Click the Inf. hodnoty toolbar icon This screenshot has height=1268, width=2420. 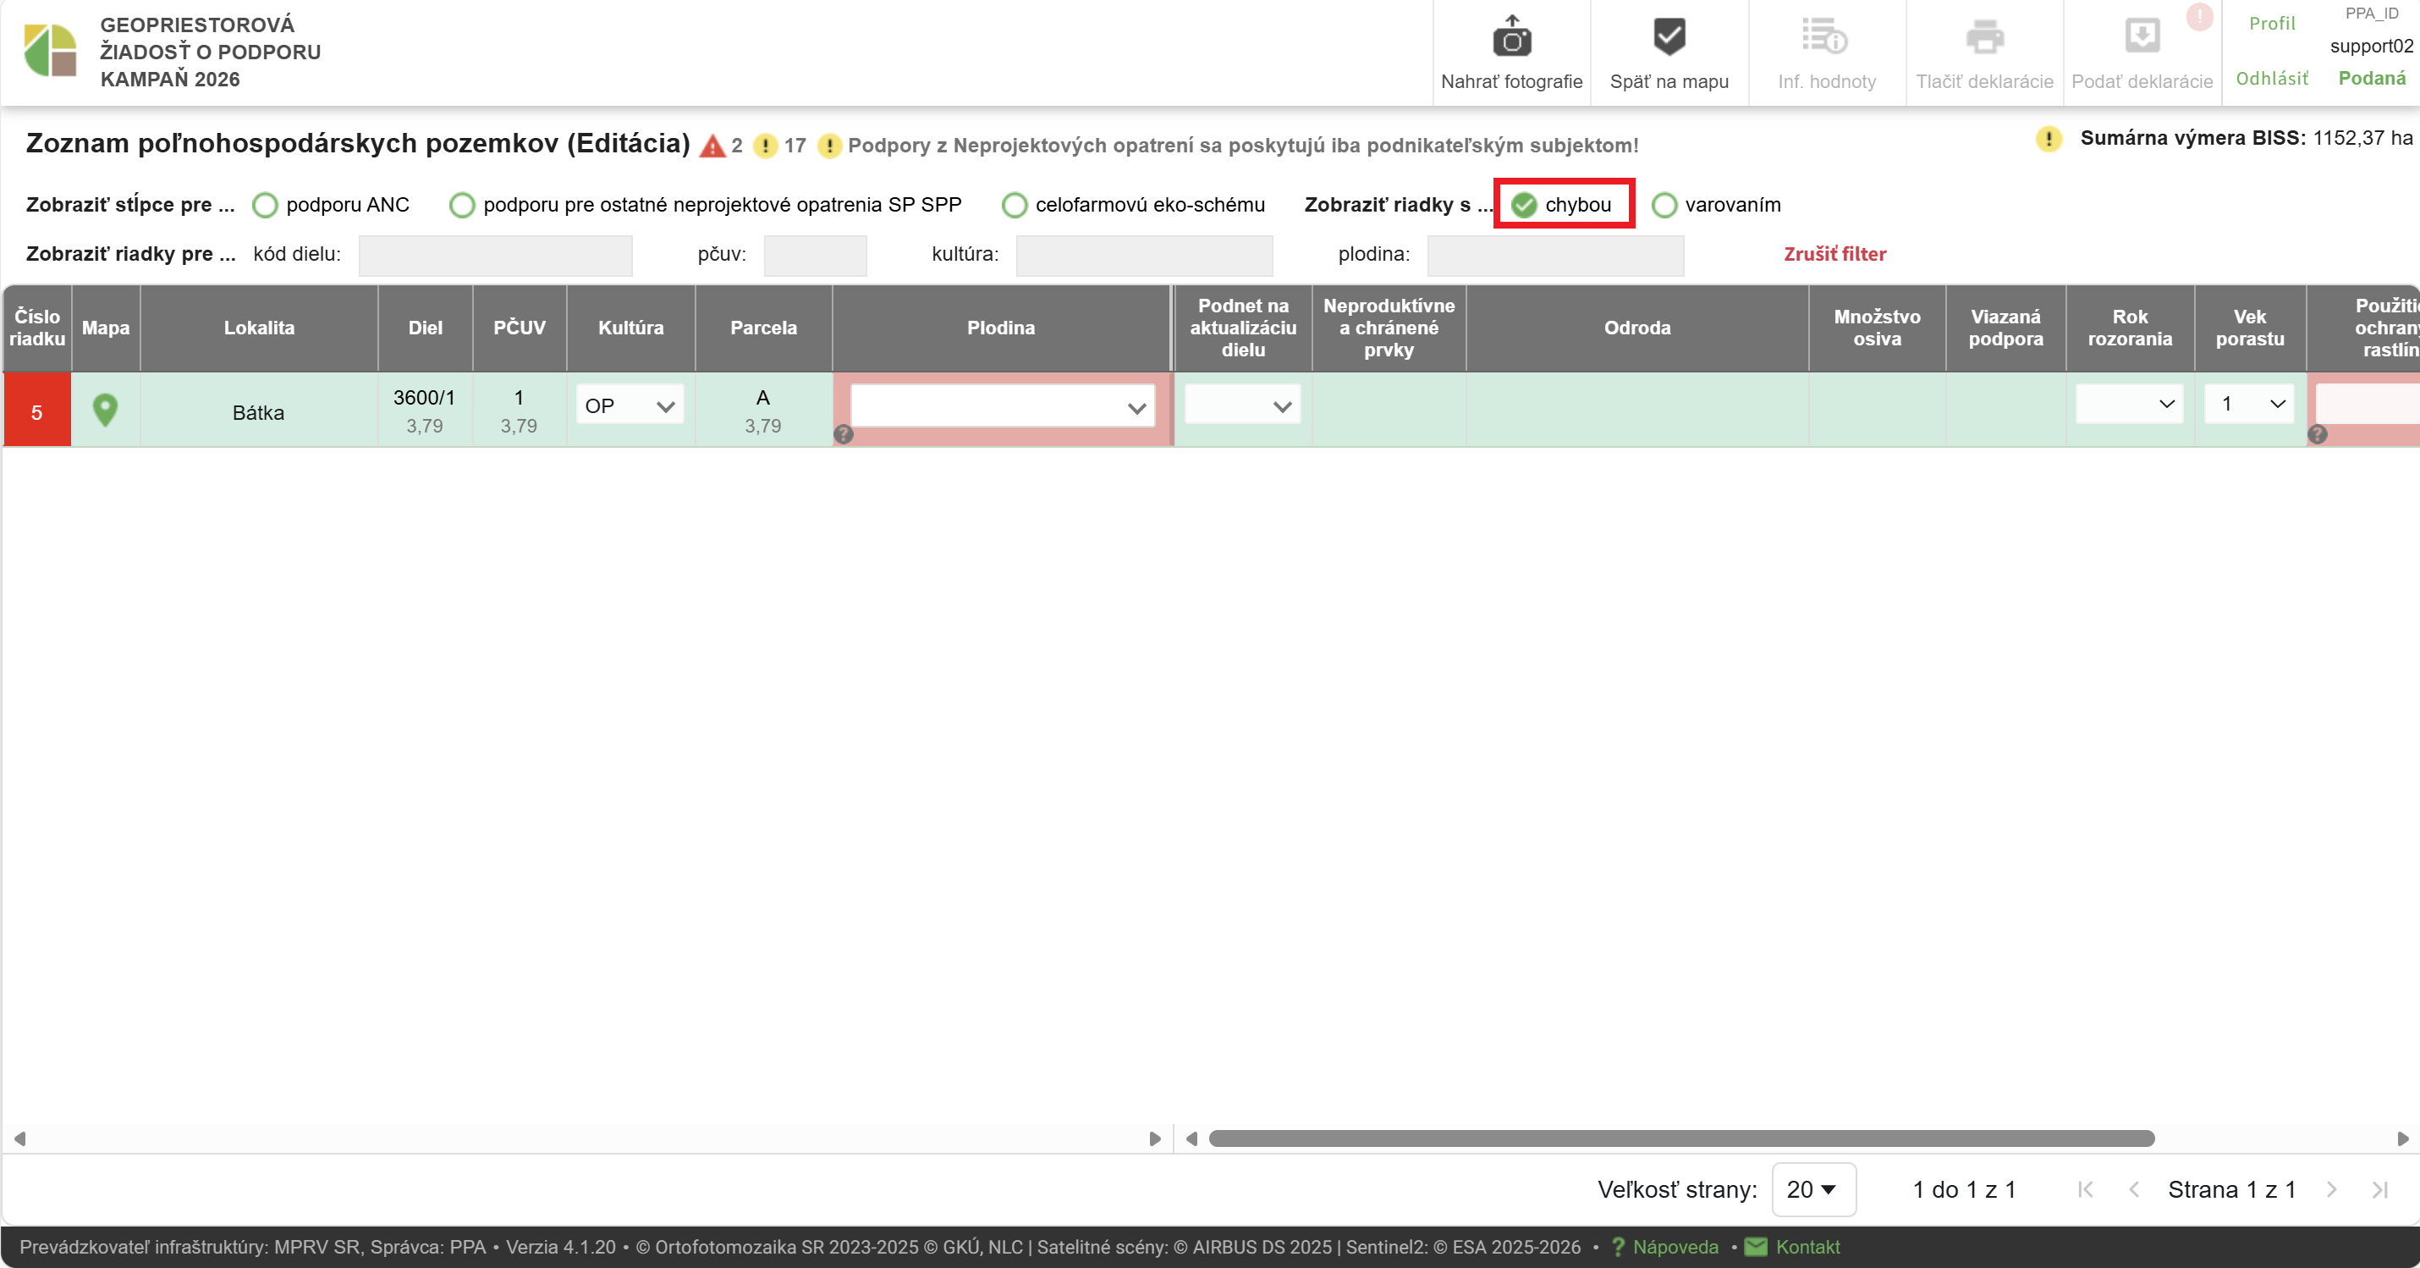pos(1824,37)
